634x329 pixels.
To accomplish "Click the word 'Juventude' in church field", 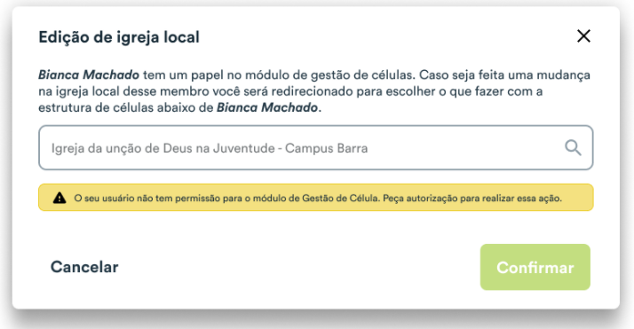I will (x=244, y=148).
